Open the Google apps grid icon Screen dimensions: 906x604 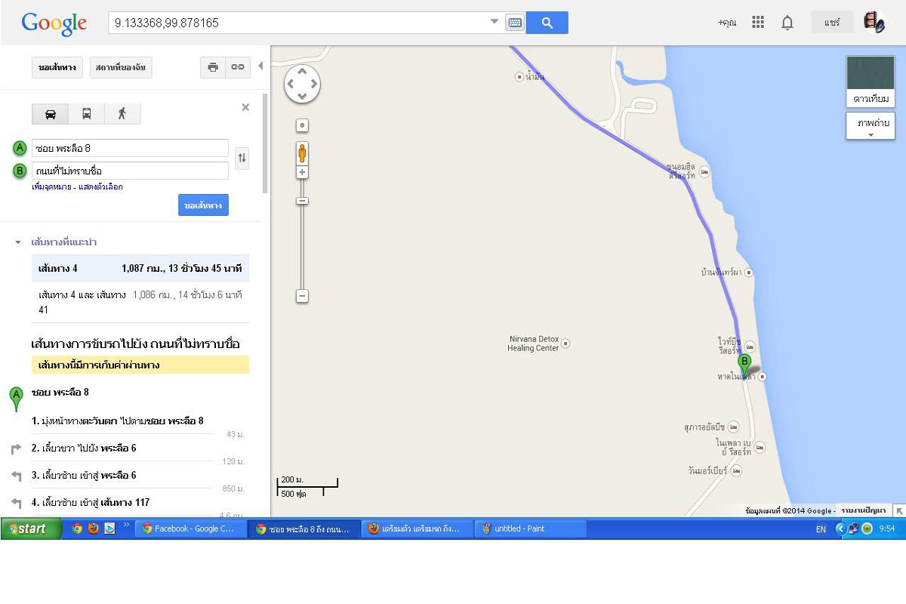pos(758,23)
